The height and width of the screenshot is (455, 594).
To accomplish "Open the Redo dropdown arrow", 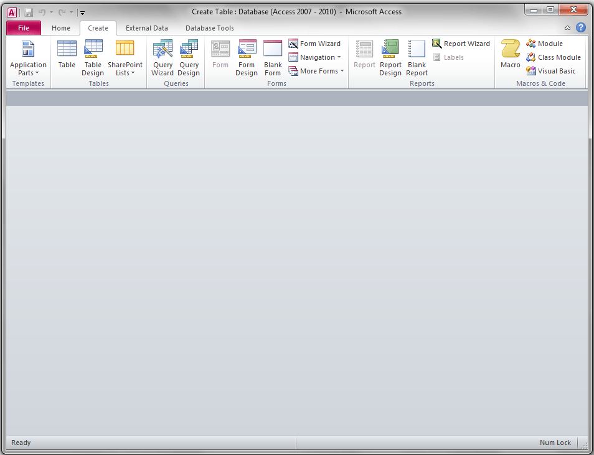I will pyautogui.click(x=71, y=12).
